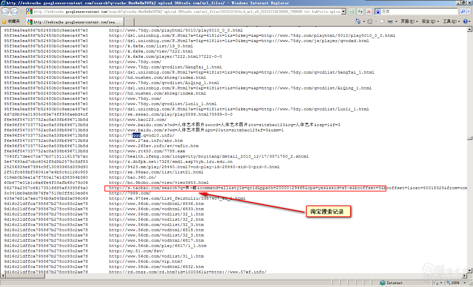The height and width of the screenshot is (287, 473).
Task: Click the health.ifeng.com longevity URL line
Action: pyautogui.click(x=209, y=156)
